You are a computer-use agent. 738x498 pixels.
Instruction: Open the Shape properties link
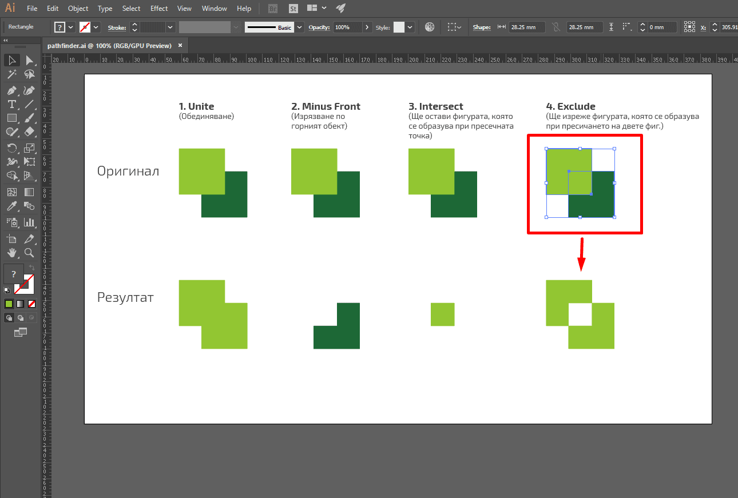coord(482,27)
